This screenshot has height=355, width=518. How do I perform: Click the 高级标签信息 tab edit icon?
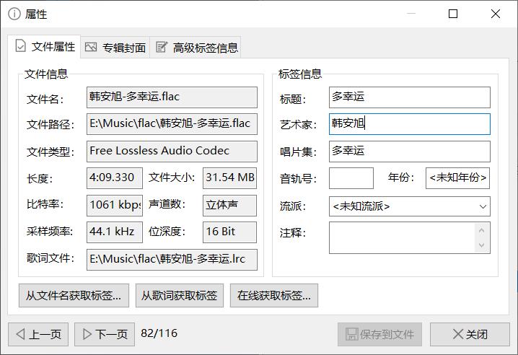point(162,47)
